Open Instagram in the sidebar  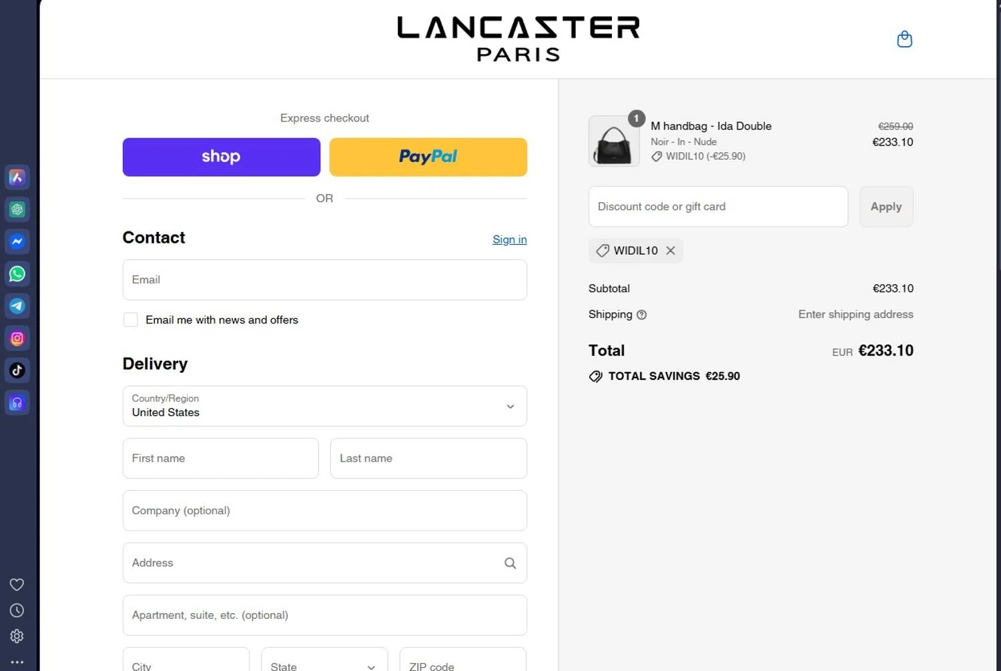click(x=17, y=338)
